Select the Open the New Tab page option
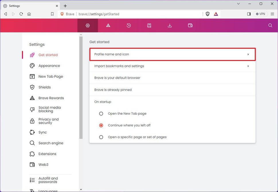278x192 pixels. point(101,114)
